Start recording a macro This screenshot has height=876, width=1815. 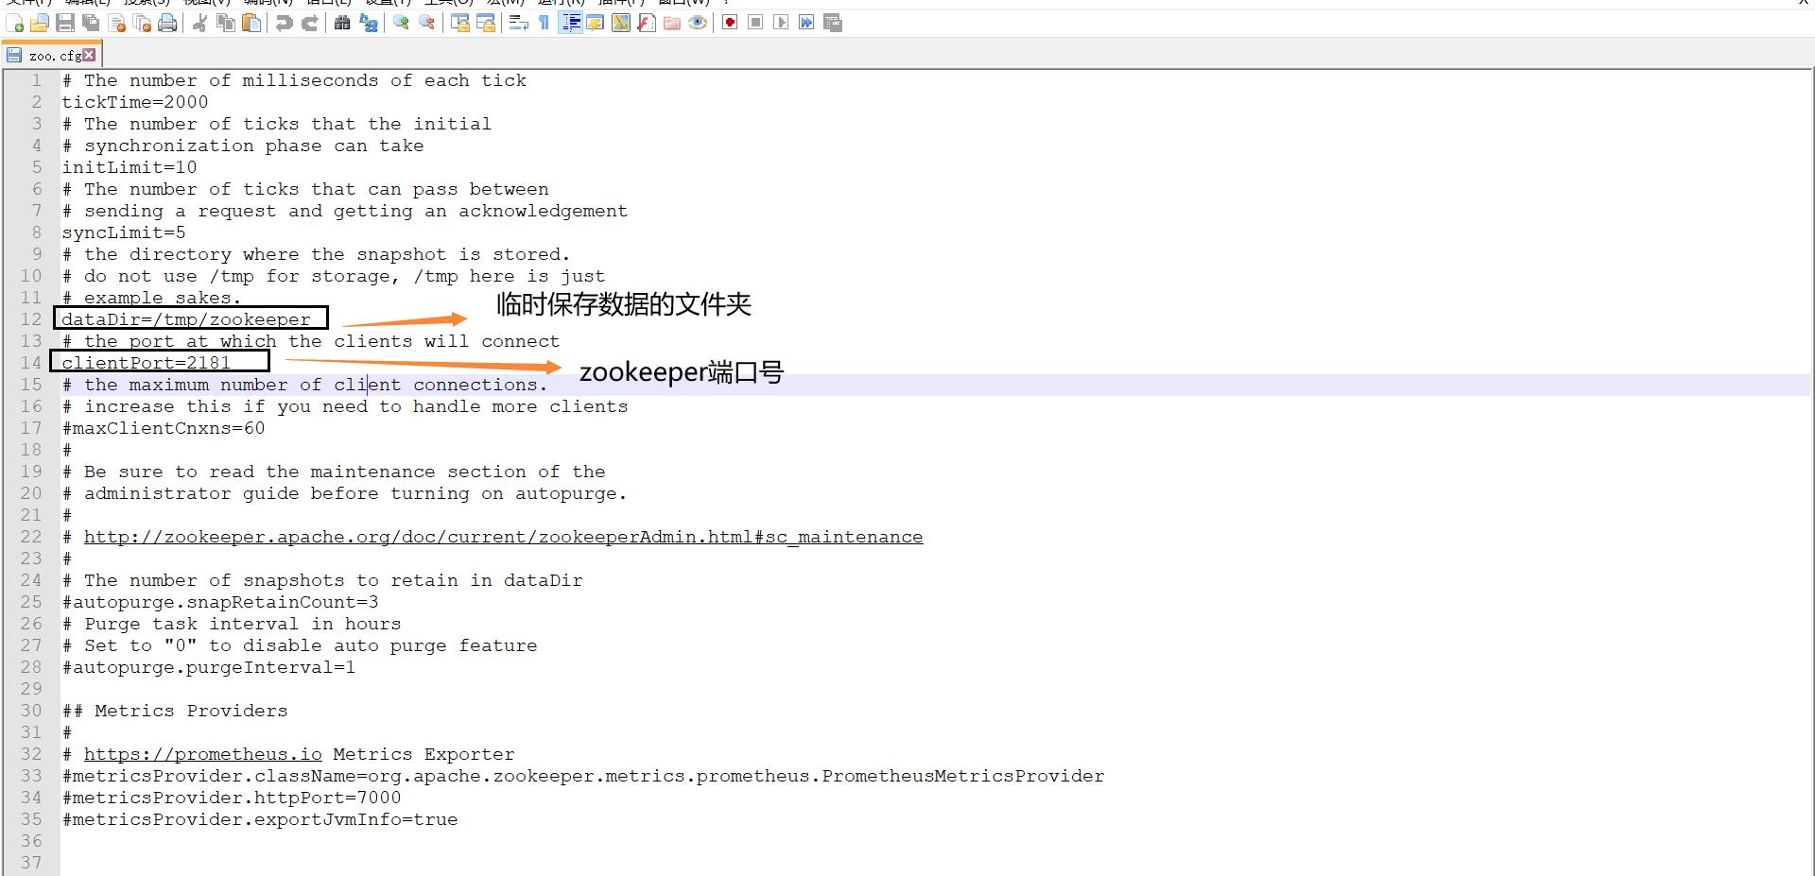[x=730, y=23]
